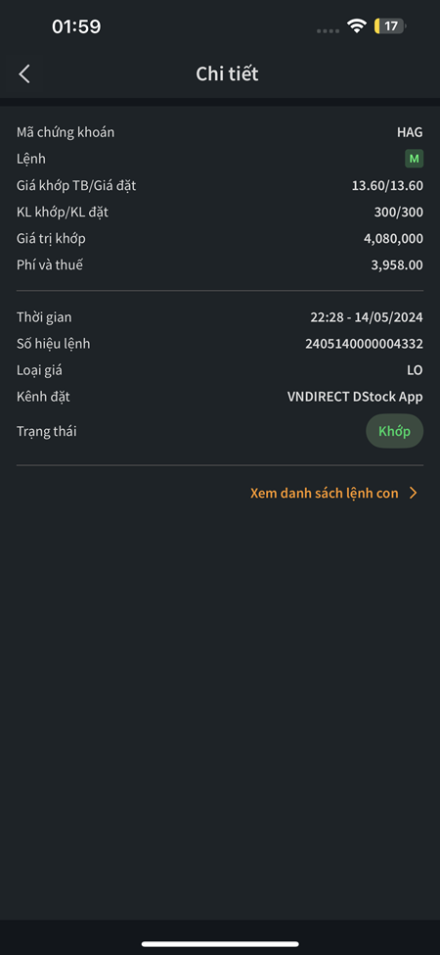
Task: Tap the orange chevron beside lệnh con
Action: click(x=414, y=494)
